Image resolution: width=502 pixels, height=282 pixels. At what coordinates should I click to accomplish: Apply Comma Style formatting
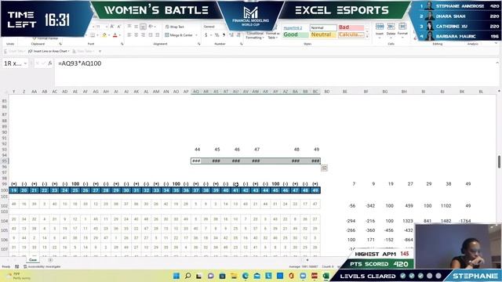point(224,35)
